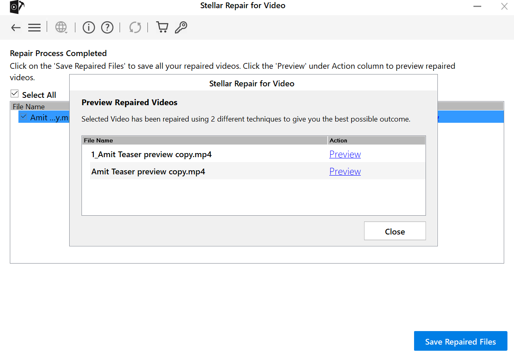Uncheck the Amit video row checkbox

[x=24, y=117]
